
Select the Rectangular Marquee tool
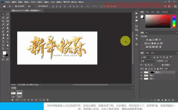[x=8, y=14]
